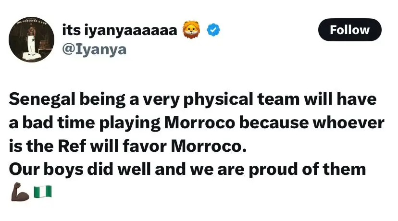Click the Follow button
Screen dimensions: 398x221
pos(349,30)
